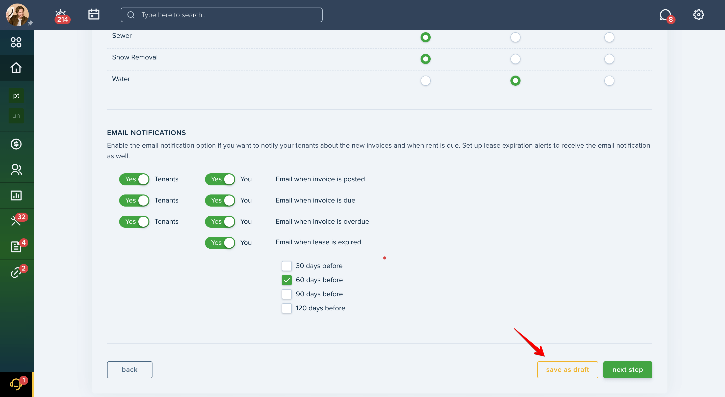Click the 'Email when lease is expired' text
Screen dimensions: 725x397
(318, 242)
